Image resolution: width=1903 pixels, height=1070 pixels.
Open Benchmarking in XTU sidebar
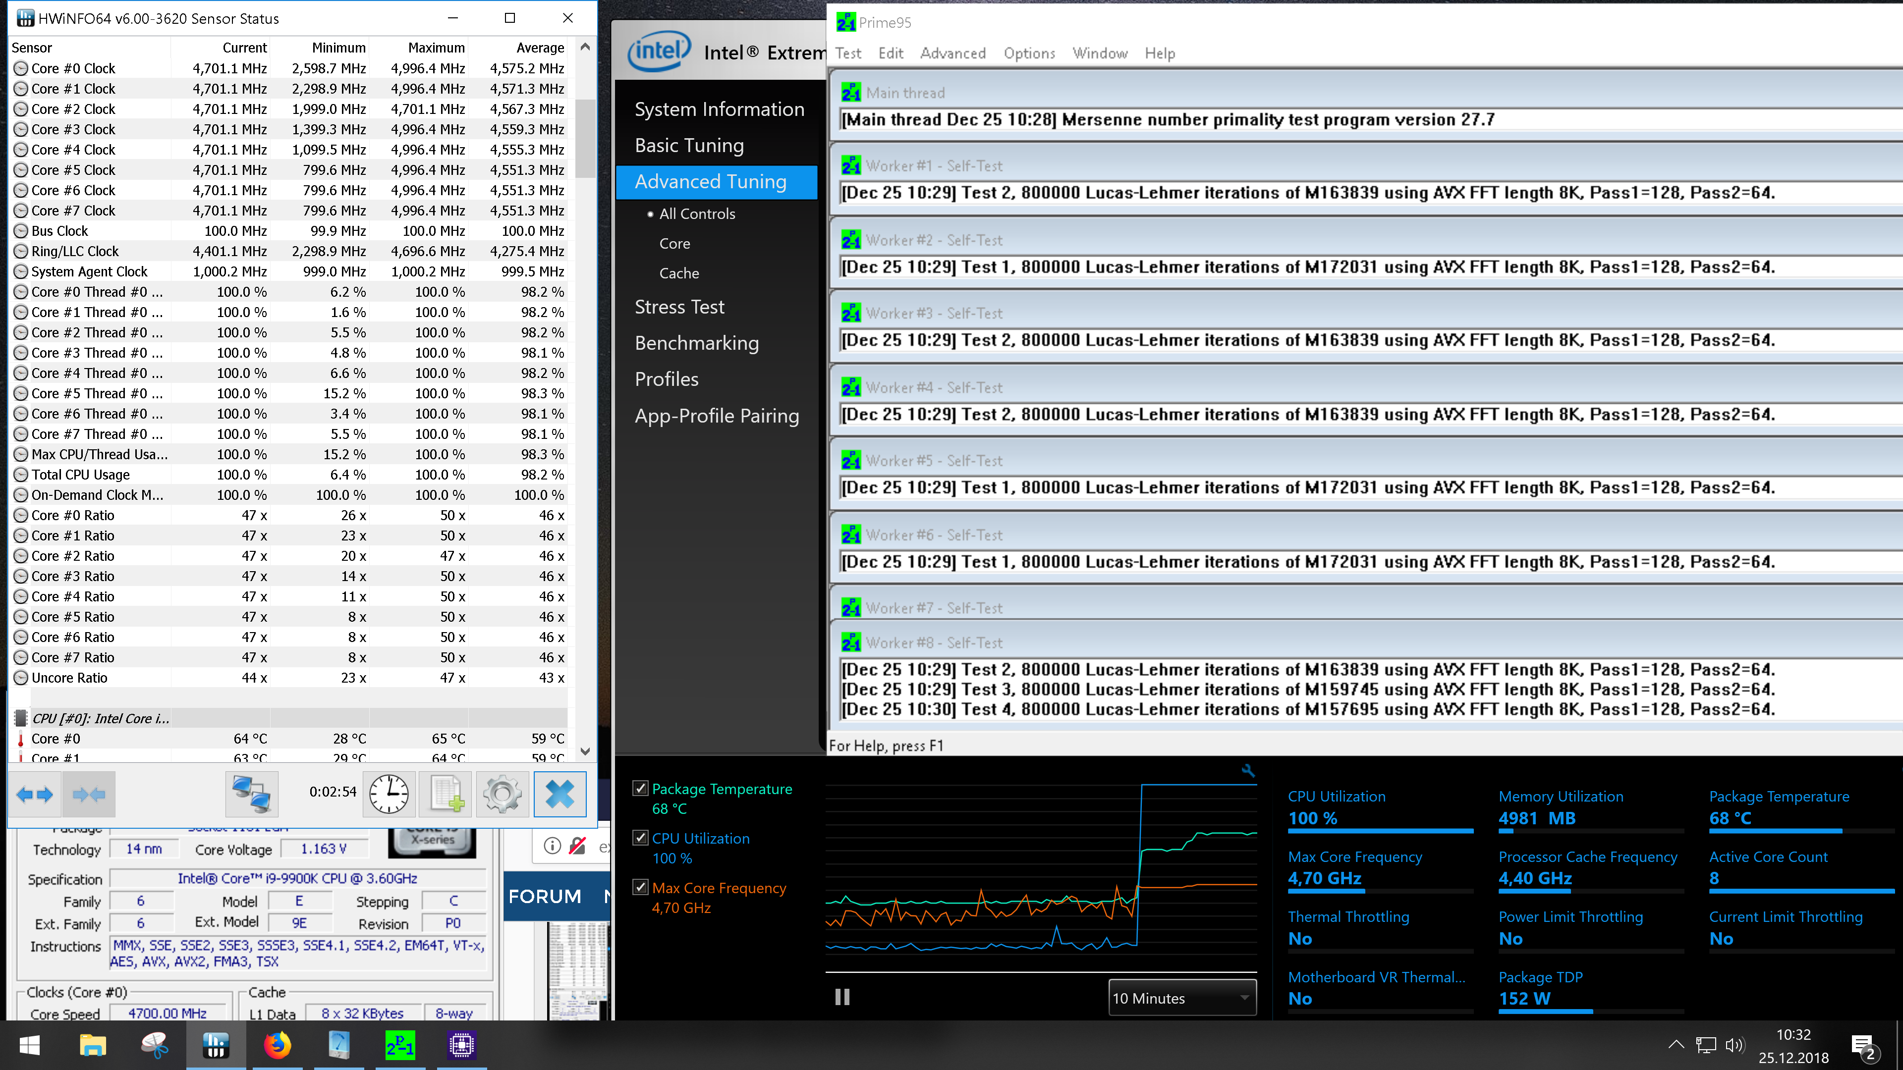pyautogui.click(x=696, y=343)
